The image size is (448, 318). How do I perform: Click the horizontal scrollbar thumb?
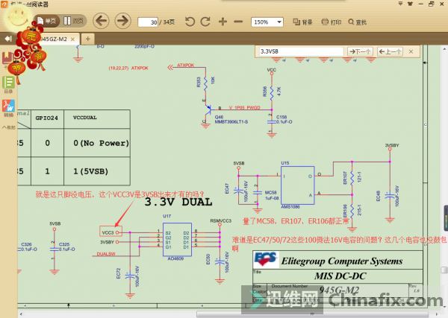click(x=312, y=314)
